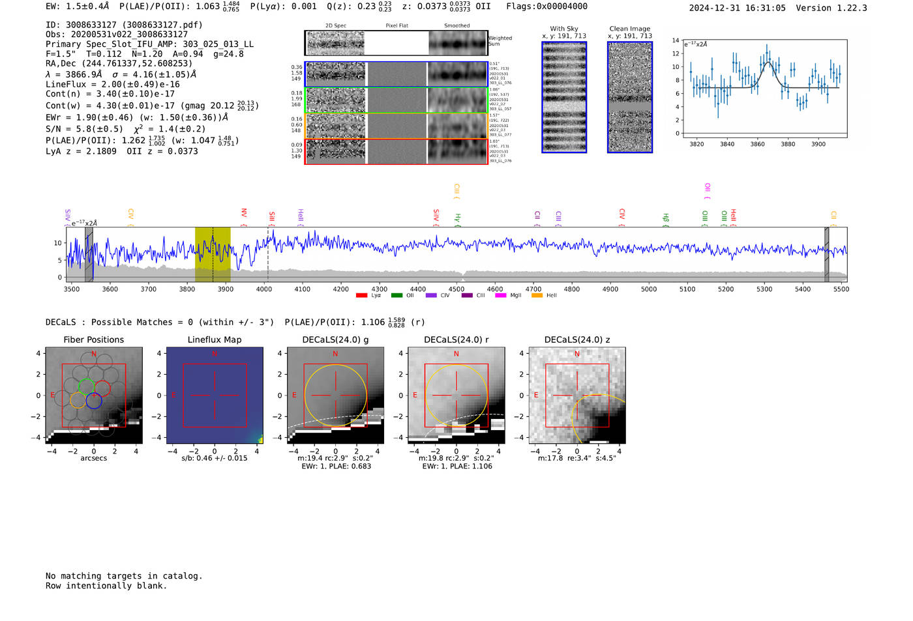Click the green Hγ line marker
The width and height of the screenshot is (913, 621).
click(458, 220)
